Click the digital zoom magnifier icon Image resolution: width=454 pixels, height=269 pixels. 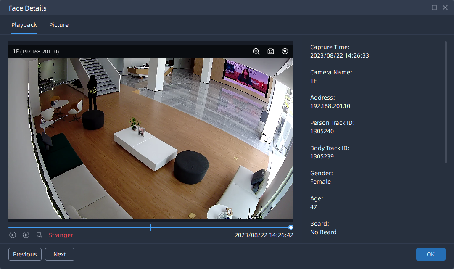coord(256,51)
